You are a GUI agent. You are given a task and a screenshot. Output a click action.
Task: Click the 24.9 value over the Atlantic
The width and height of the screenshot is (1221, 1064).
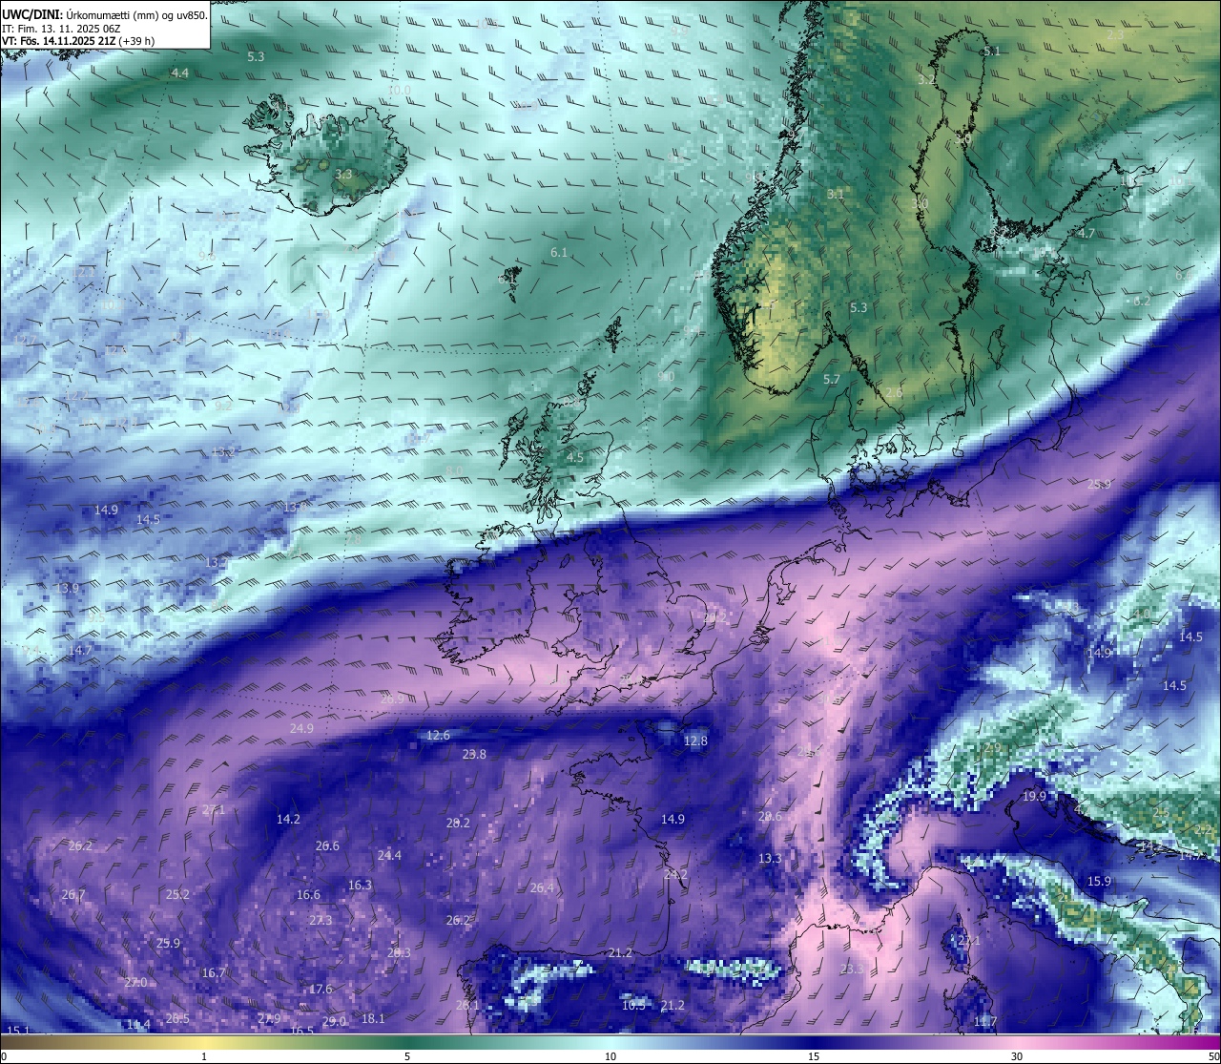pos(301,729)
